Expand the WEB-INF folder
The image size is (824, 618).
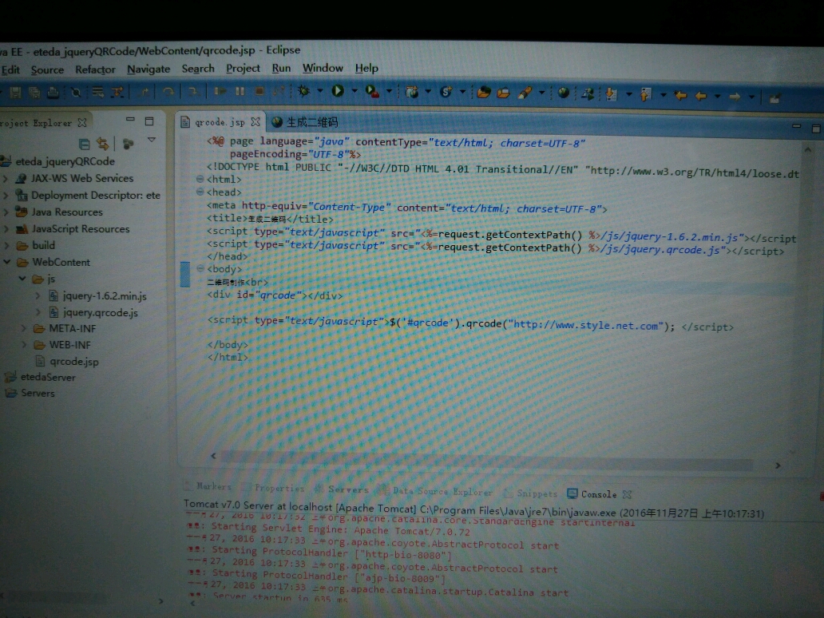pyautogui.click(x=24, y=345)
